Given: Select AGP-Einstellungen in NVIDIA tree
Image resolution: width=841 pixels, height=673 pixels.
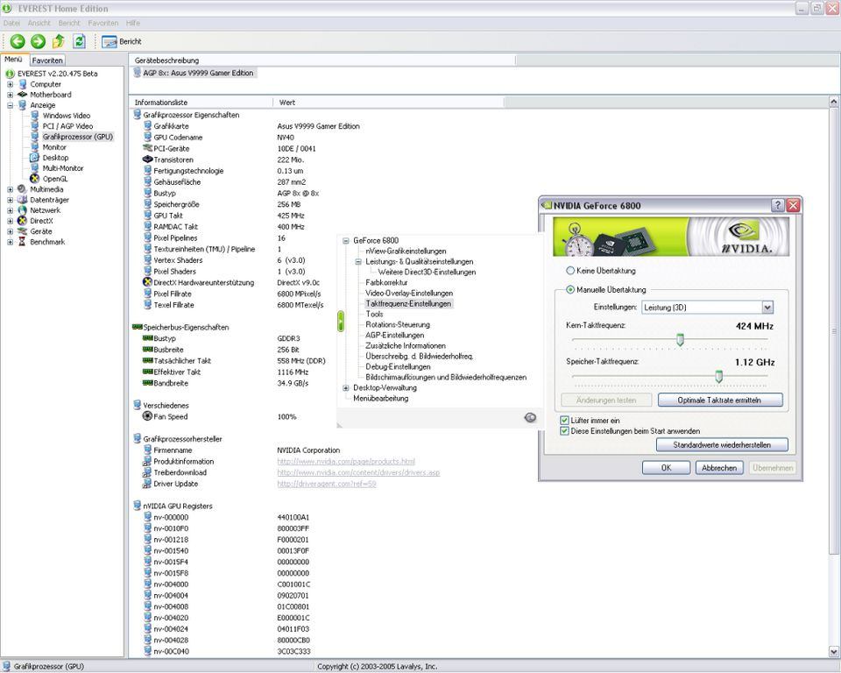Looking at the screenshot, I should point(395,336).
